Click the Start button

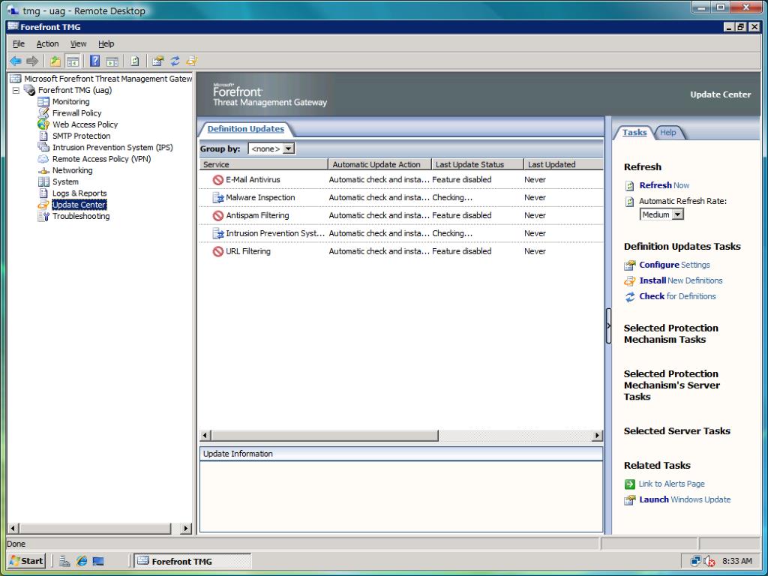pos(27,561)
